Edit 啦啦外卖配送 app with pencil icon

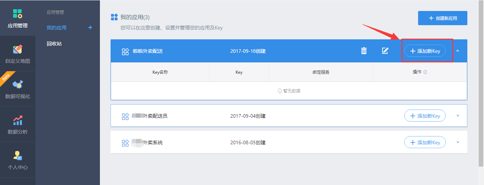[x=385, y=51]
